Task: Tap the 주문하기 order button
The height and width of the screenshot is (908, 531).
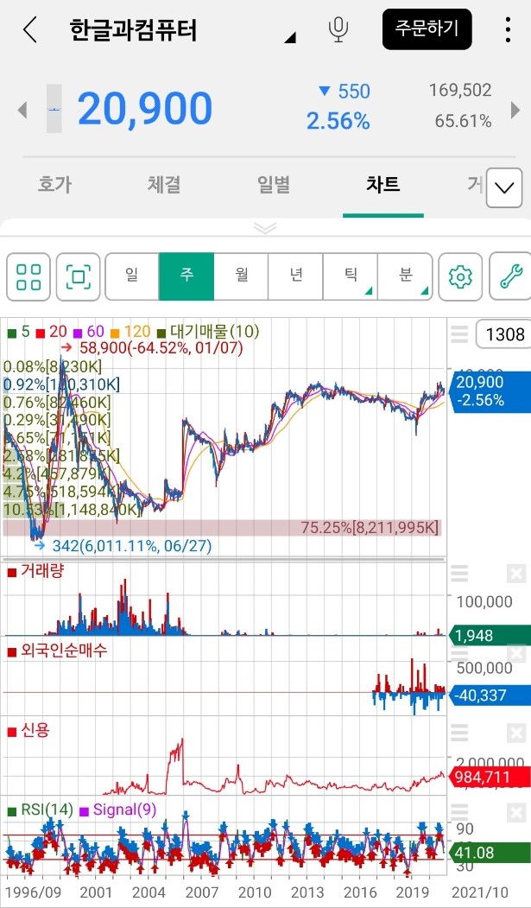Action: tap(427, 29)
